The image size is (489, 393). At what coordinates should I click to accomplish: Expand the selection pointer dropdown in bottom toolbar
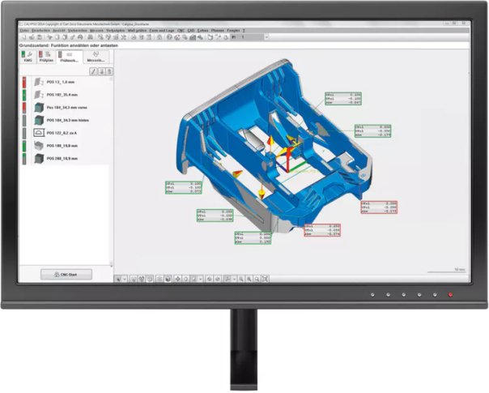pos(125,279)
